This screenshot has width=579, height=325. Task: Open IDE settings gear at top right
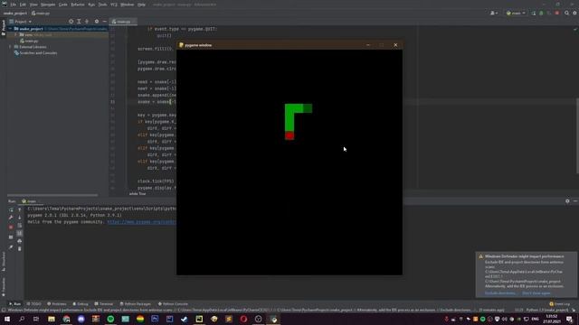[x=574, y=14]
